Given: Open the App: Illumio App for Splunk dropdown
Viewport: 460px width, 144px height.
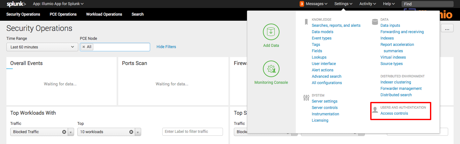Looking at the screenshot, I should [x=58, y=4].
